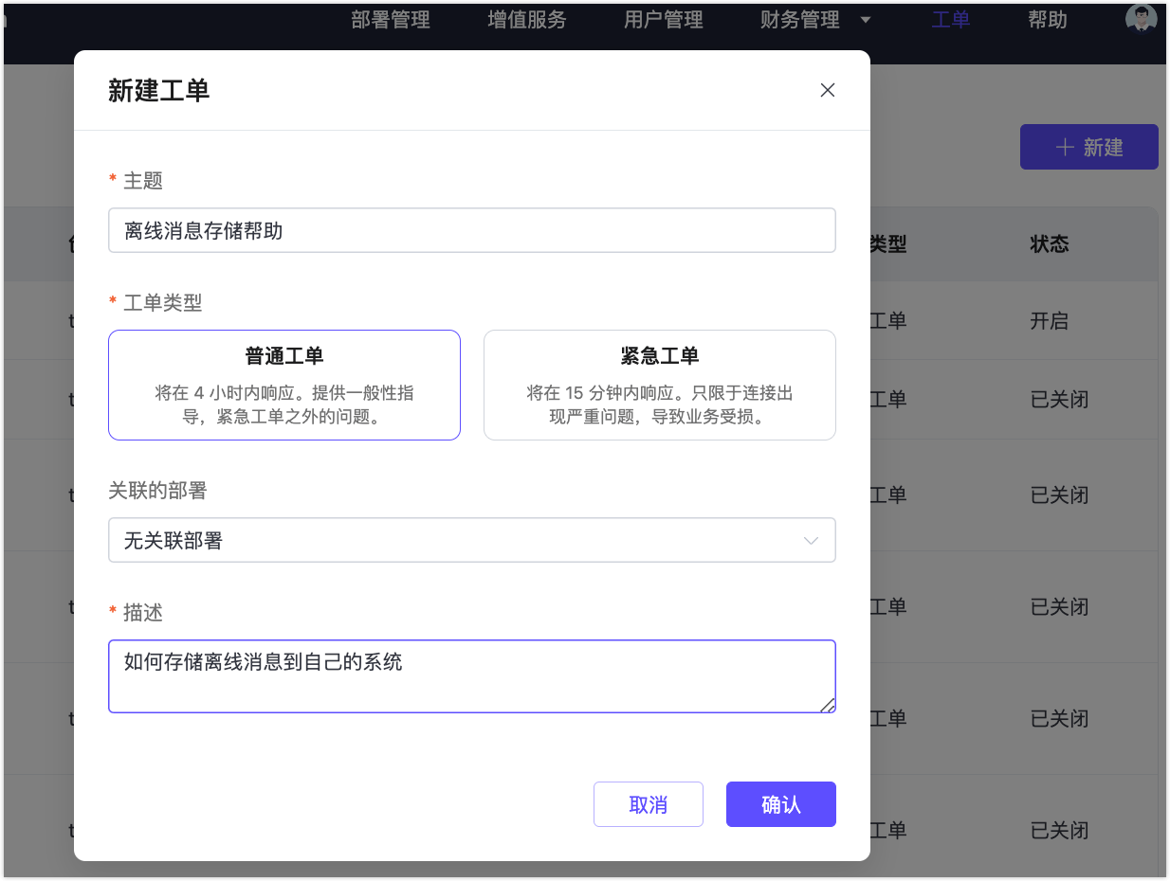Open the user avatar profile menu
The height and width of the screenshot is (881, 1170).
coord(1141,18)
